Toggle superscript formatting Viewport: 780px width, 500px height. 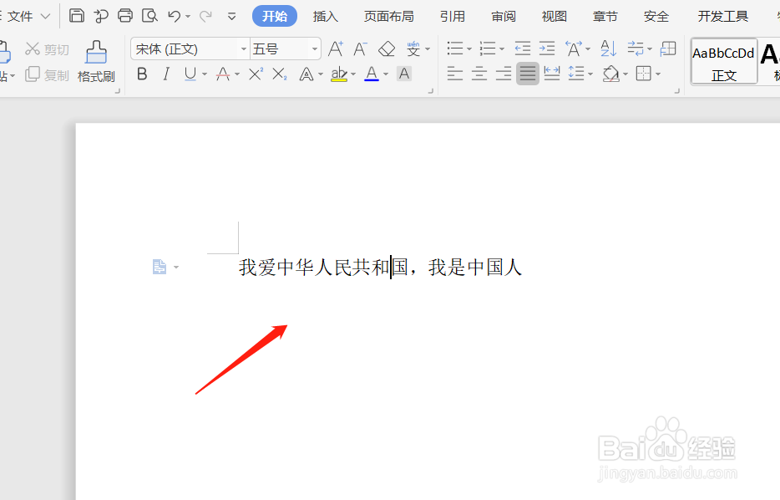tap(256, 74)
